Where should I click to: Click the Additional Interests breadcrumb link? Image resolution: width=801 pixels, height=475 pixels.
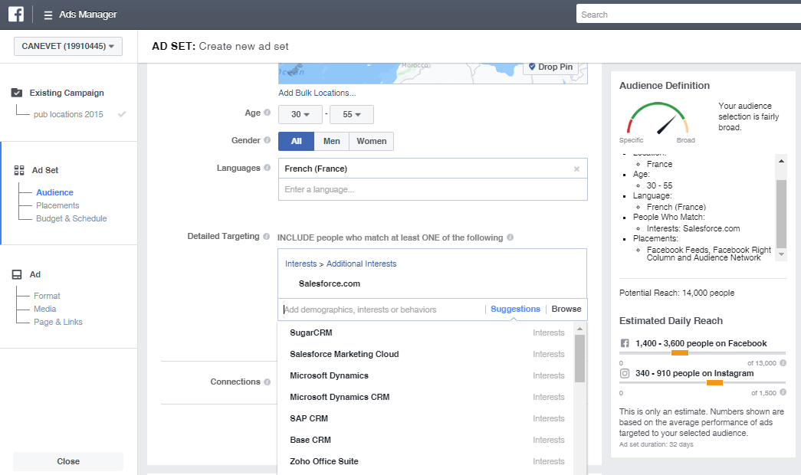point(361,264)
